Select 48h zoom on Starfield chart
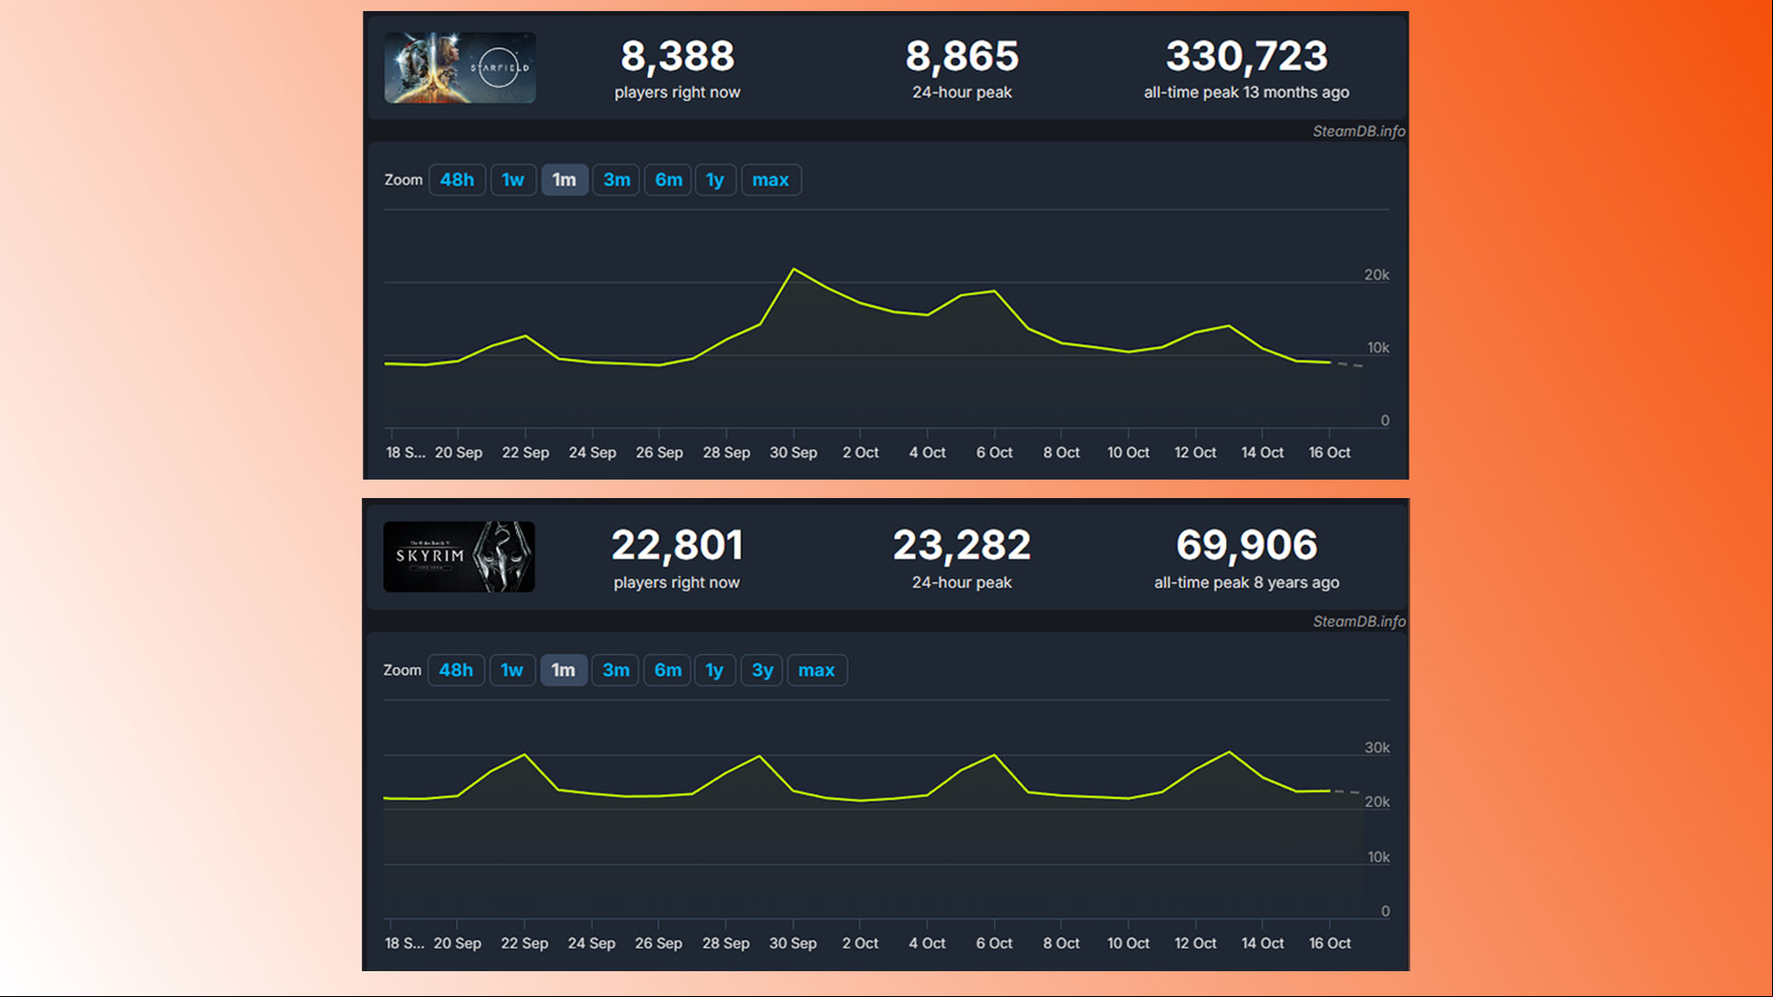Viewport: 1773px width, 997px height. 457,180
